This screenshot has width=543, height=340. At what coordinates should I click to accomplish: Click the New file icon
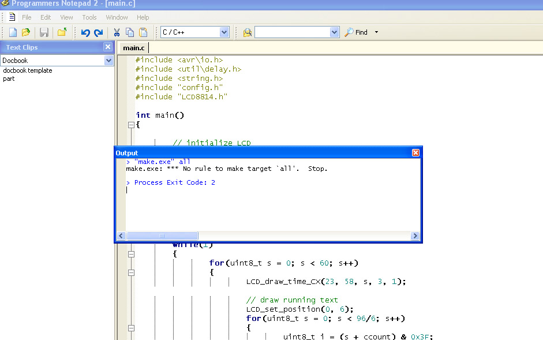pyautogui.click(x=13, y=32)
